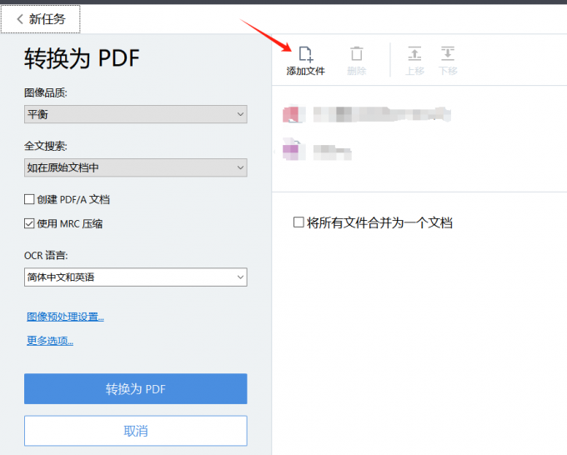567x455 pixels.
Task: Click the Move Down (下移) icon
Action: pyautogui.click(x=448, y=53)
